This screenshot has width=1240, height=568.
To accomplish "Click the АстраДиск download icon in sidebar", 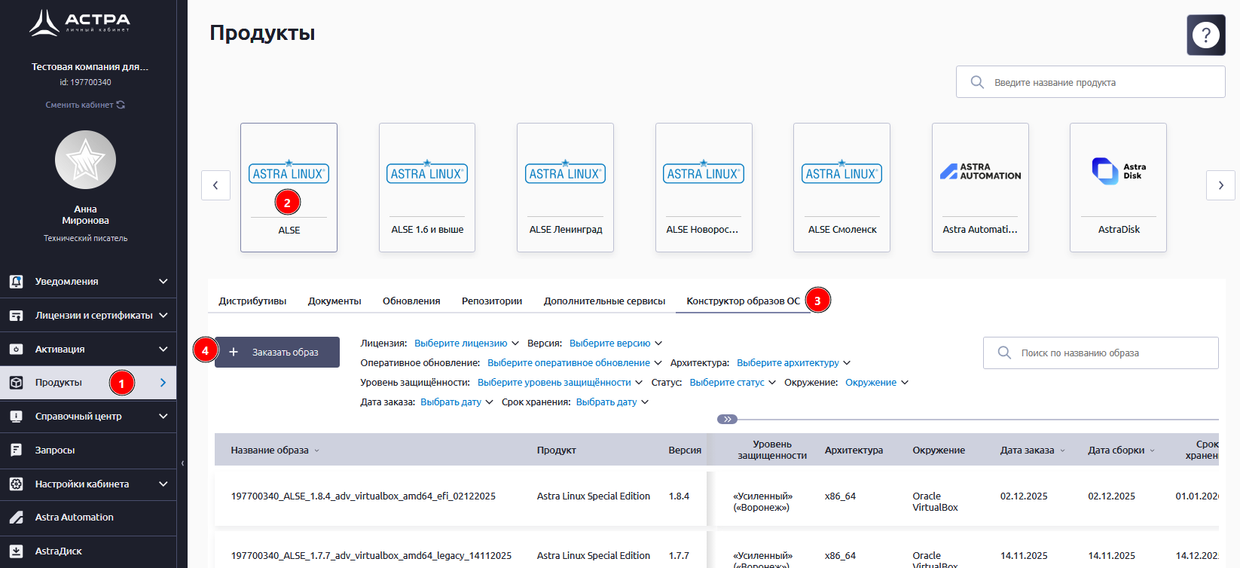I will (x=16, y=551).
